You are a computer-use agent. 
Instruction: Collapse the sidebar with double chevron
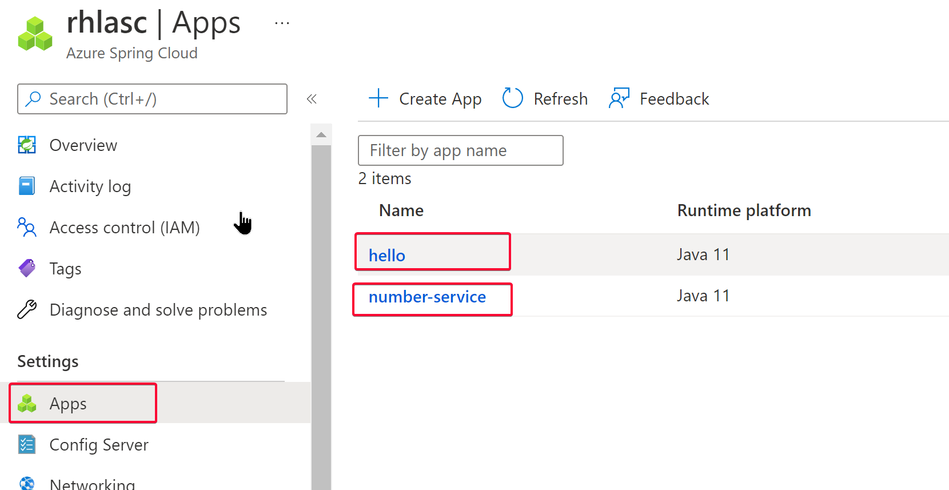(x=312, y=99)
